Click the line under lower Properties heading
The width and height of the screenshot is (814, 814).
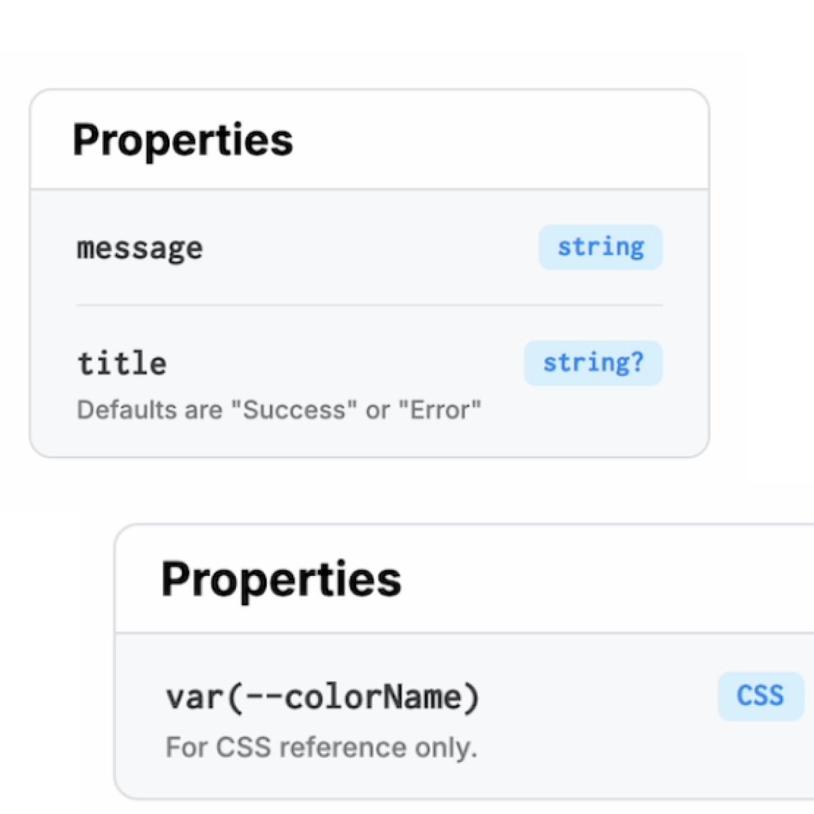tap(464, 633)
